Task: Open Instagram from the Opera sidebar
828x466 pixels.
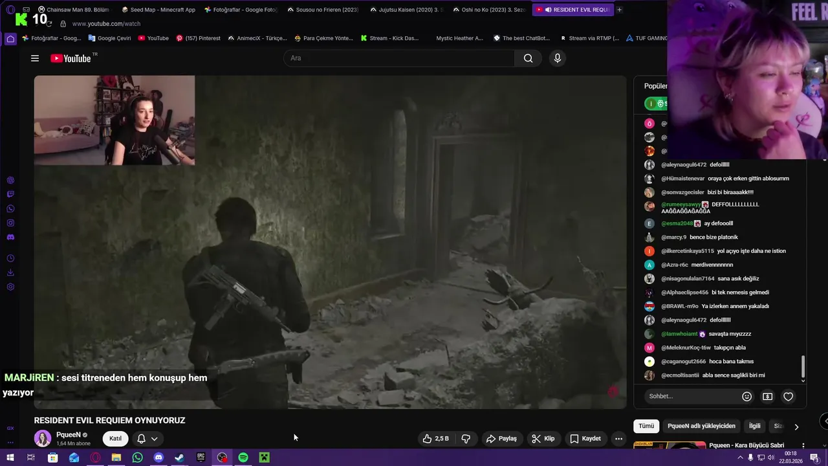Action: point(10,223)
